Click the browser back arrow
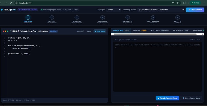The height and width of the screenshot is (106, 207). coord(1,3)
